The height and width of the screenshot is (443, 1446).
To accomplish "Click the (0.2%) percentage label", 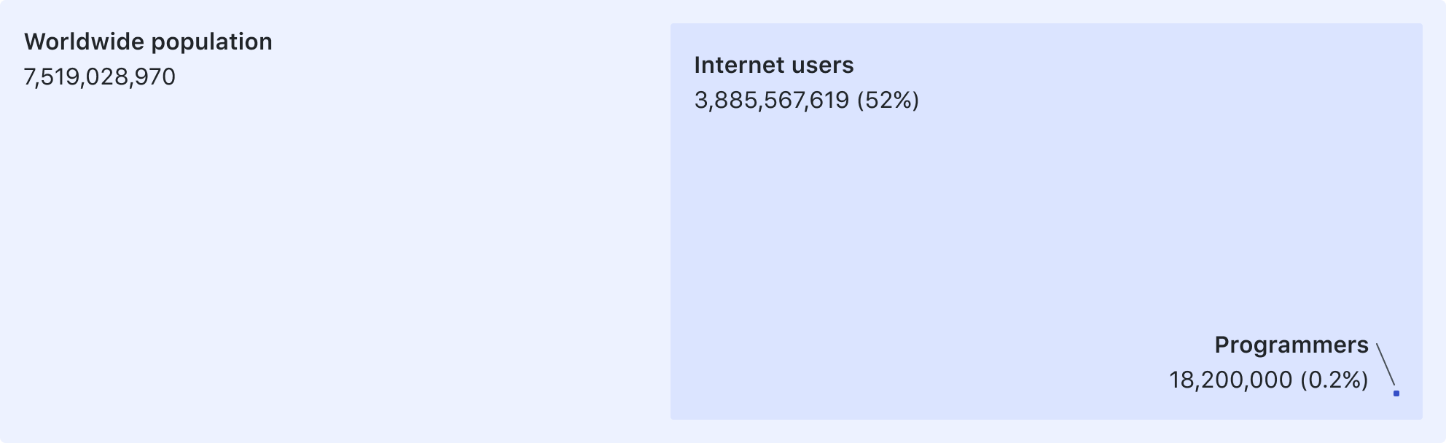I will 1334,380.
